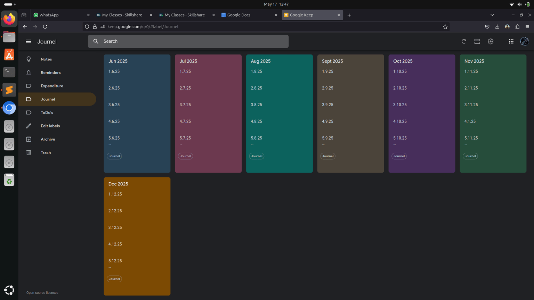Refresh notes with the Keep refresh icon
The width and height of the screenshot is (534, 300).
(x=464, y=41)
